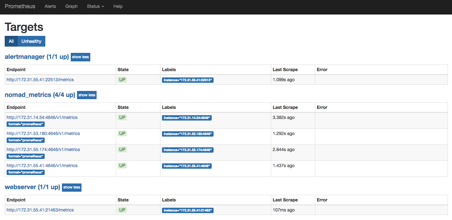The image size is (452, 220).
Task: Collapse nomad_metrics section with show less
Action: [87, 95]
